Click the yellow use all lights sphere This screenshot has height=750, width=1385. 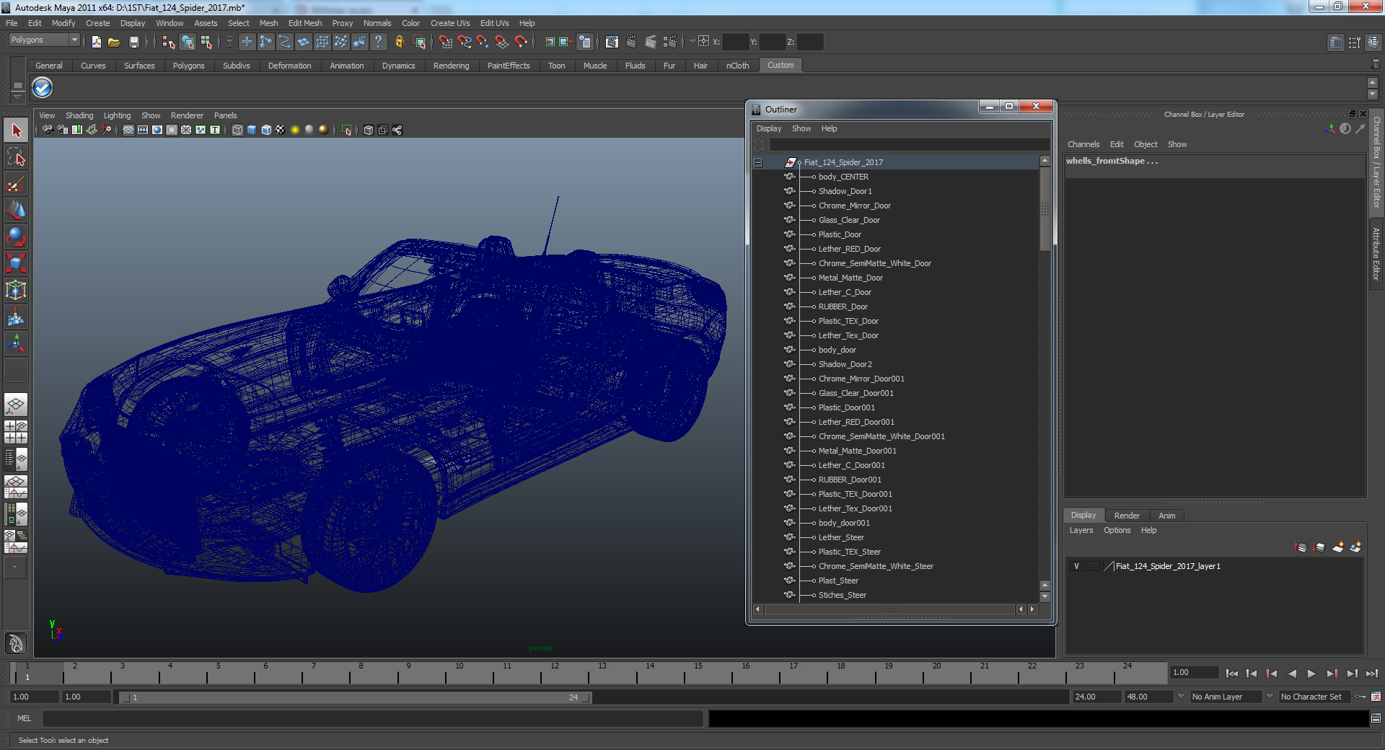(x=295, y=130)
